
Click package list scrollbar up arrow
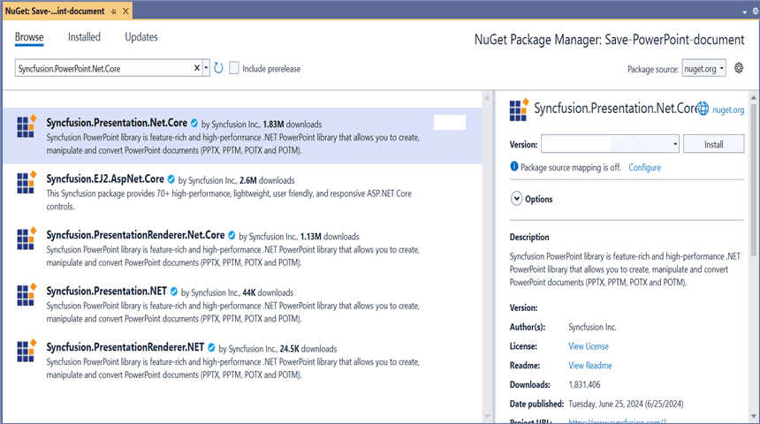487,98
